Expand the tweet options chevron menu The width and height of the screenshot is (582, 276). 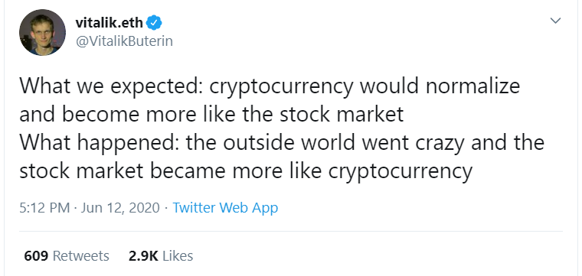point(555,21)
